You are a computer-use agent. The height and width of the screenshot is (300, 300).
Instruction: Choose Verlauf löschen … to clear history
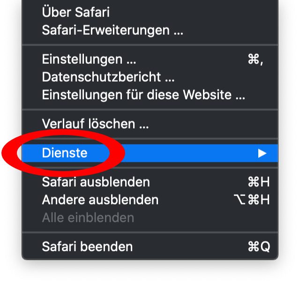[x=95, y=124]
